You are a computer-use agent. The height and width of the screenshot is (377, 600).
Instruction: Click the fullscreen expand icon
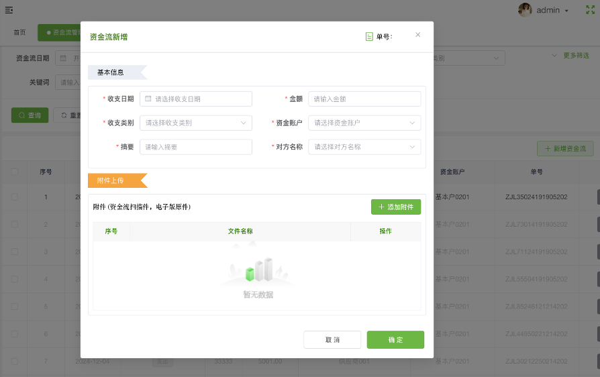[591, 10]
